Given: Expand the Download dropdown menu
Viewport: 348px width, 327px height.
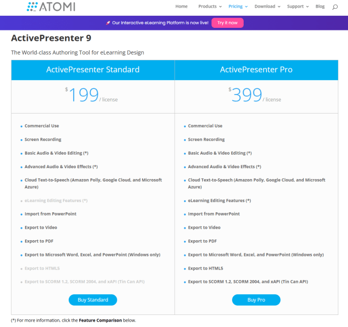Looking at the screenshot, I should (267, 7).
